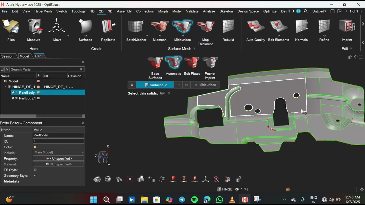Expand the Edit group arrow
365x205 pixels.
(351, 49)
